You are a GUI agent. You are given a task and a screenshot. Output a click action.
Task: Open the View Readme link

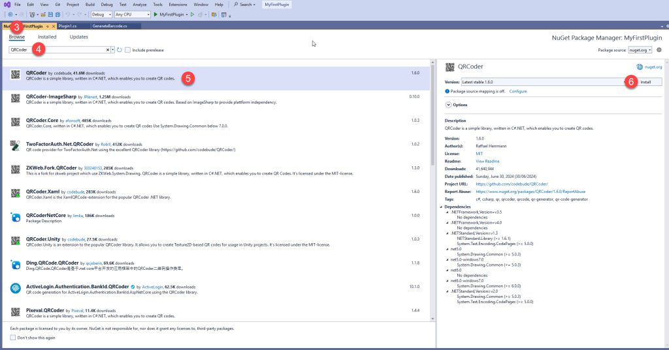tap(487, 162)
